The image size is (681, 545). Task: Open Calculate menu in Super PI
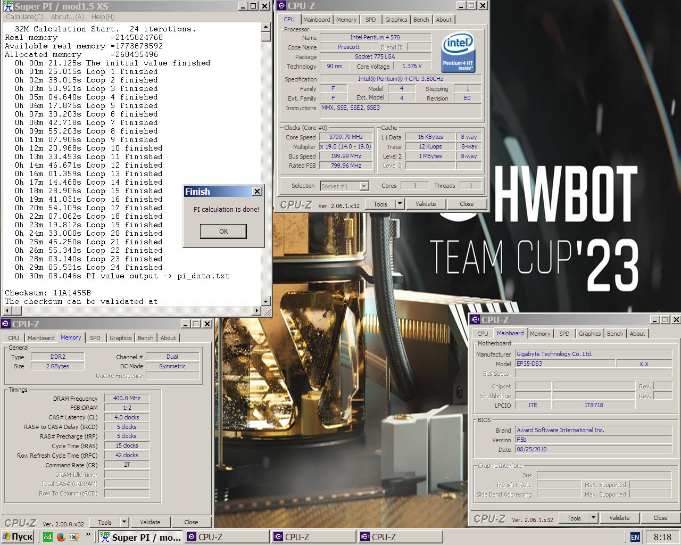(24, 17)
